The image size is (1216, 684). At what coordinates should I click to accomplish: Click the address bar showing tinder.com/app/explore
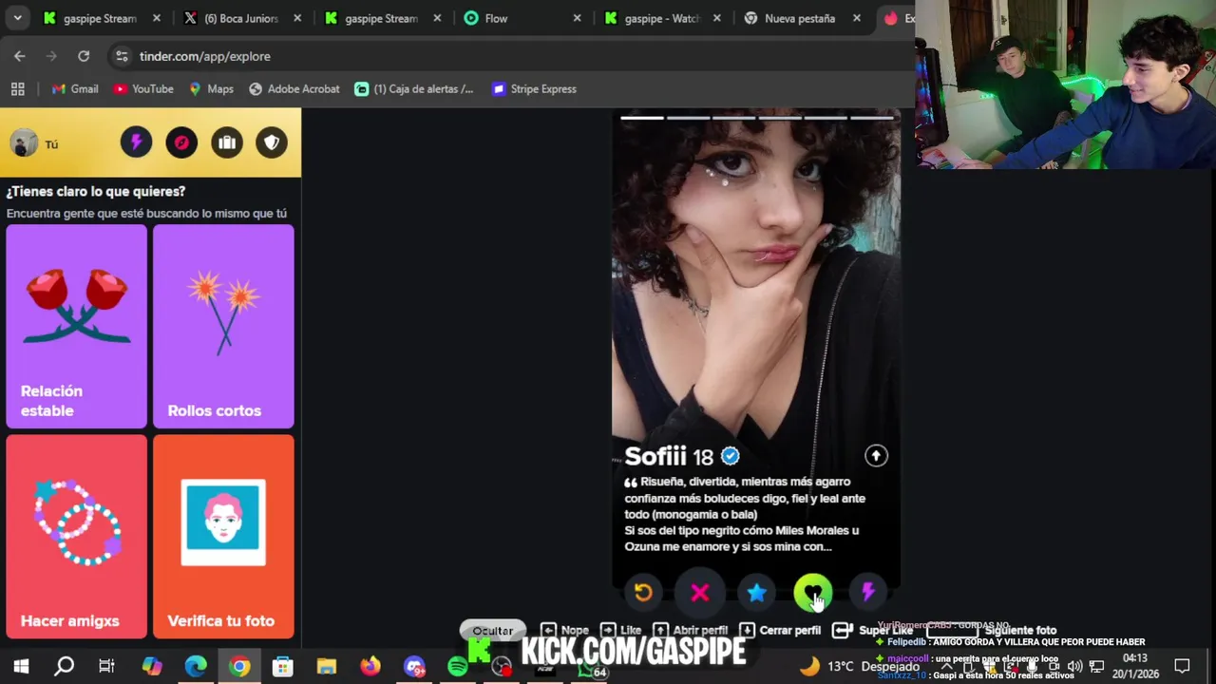[205, 56]
